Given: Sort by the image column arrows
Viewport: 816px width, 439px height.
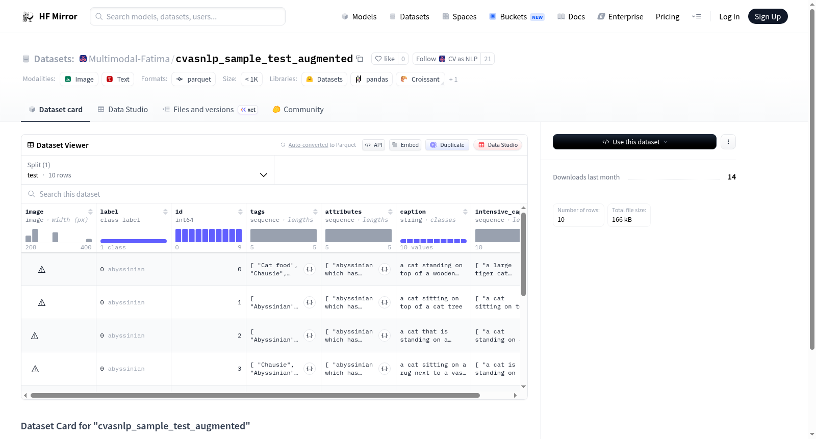Looking at the screenshot, I should click(90, 212).
